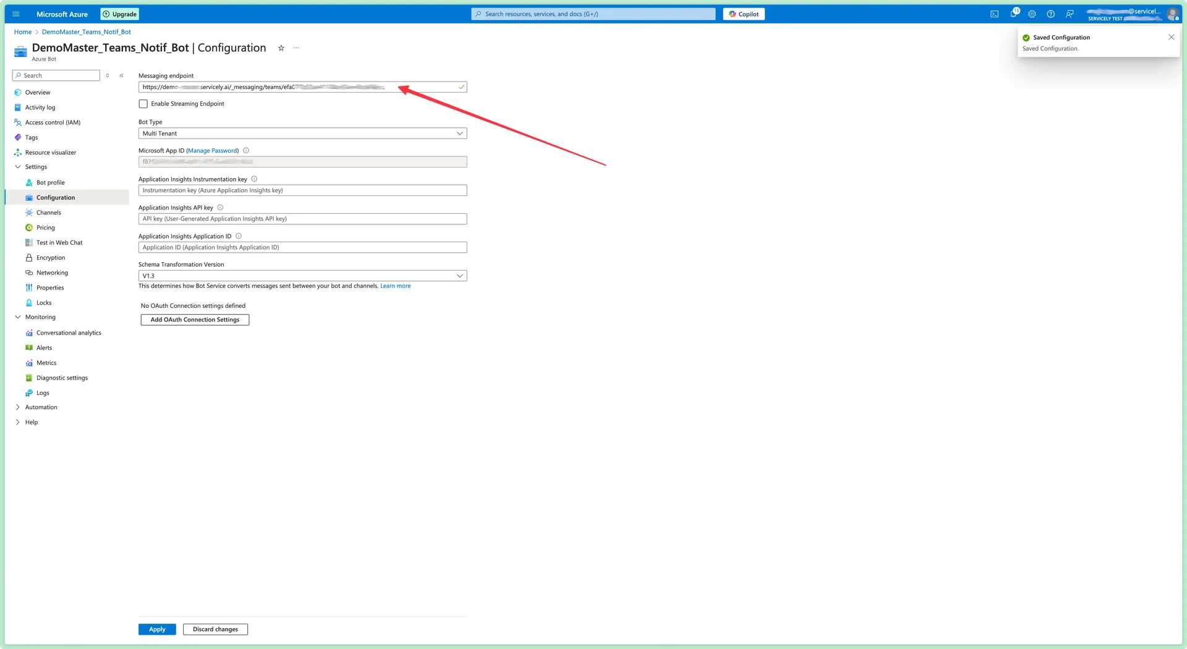Image resolution: width=1187 pixels, height=649 pixels.
Task: Open Conversational analytics
Action: click(x=69, y=333)
